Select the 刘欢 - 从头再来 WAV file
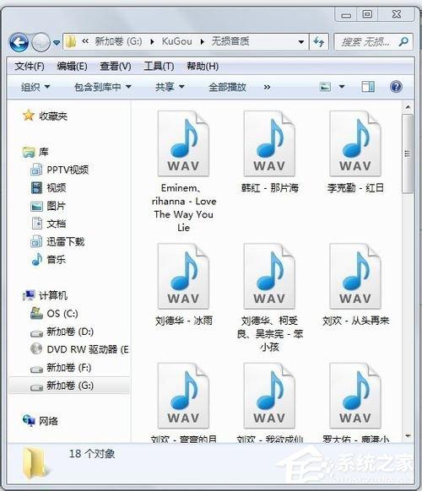The image size is (422, 491). 355,285
